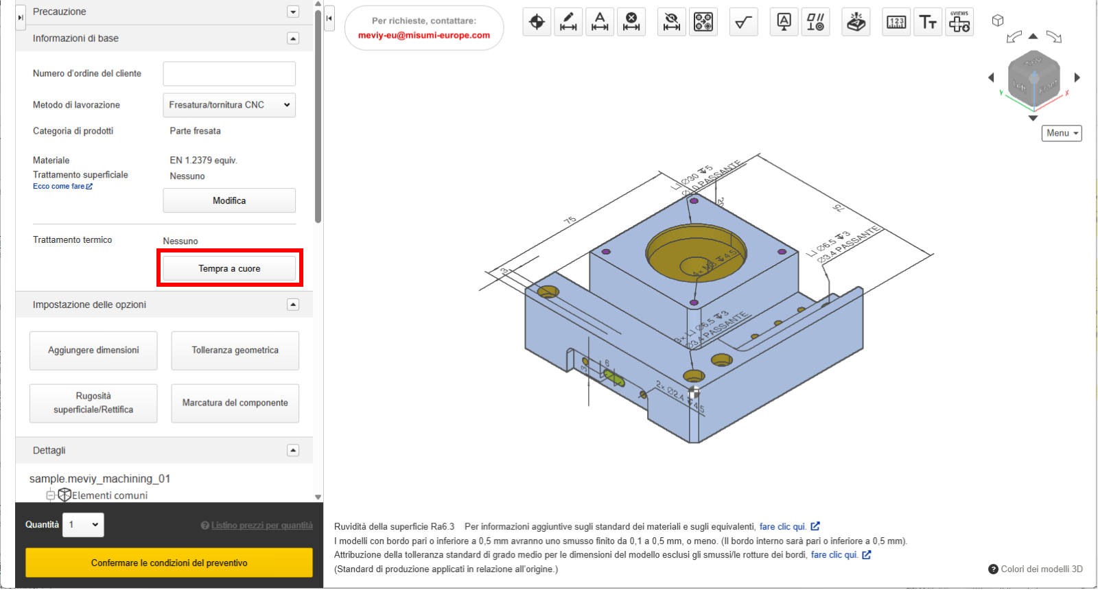This screenshot has height=590, width=1098.
Task: Click the geometric tolerance symbols icon
Action: (x=815, y=22)
